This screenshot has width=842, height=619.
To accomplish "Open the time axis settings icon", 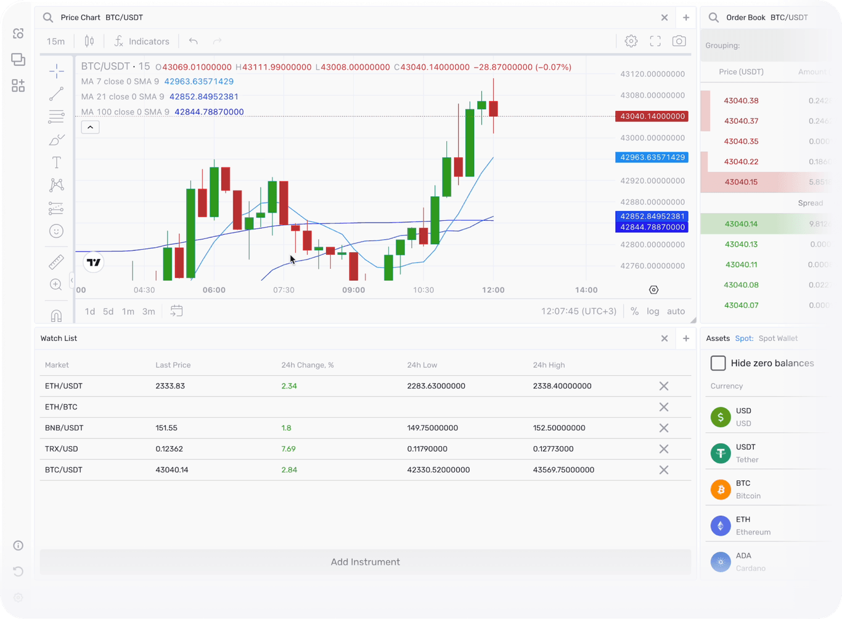I will 654,290.
